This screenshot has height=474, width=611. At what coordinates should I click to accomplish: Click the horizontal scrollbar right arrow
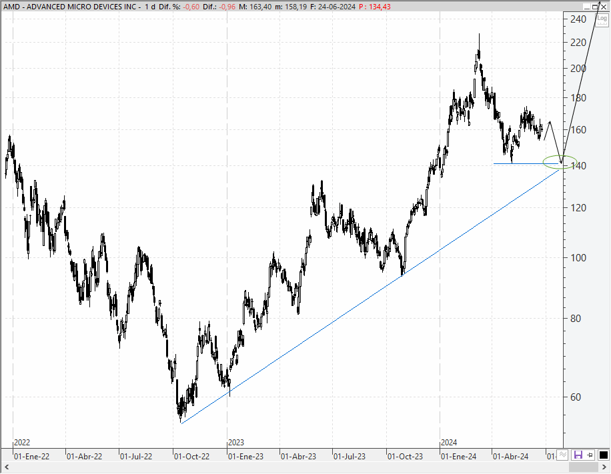(x=604, y=467)
